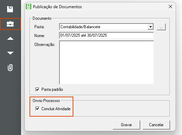The height and width of the screenshot is (135, 182).
Task: Click into the Nome date range field
Action: [x=106, y=35]
